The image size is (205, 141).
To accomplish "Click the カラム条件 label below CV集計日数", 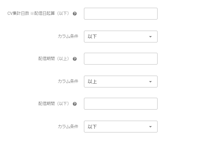I will [x=68, y=36].
